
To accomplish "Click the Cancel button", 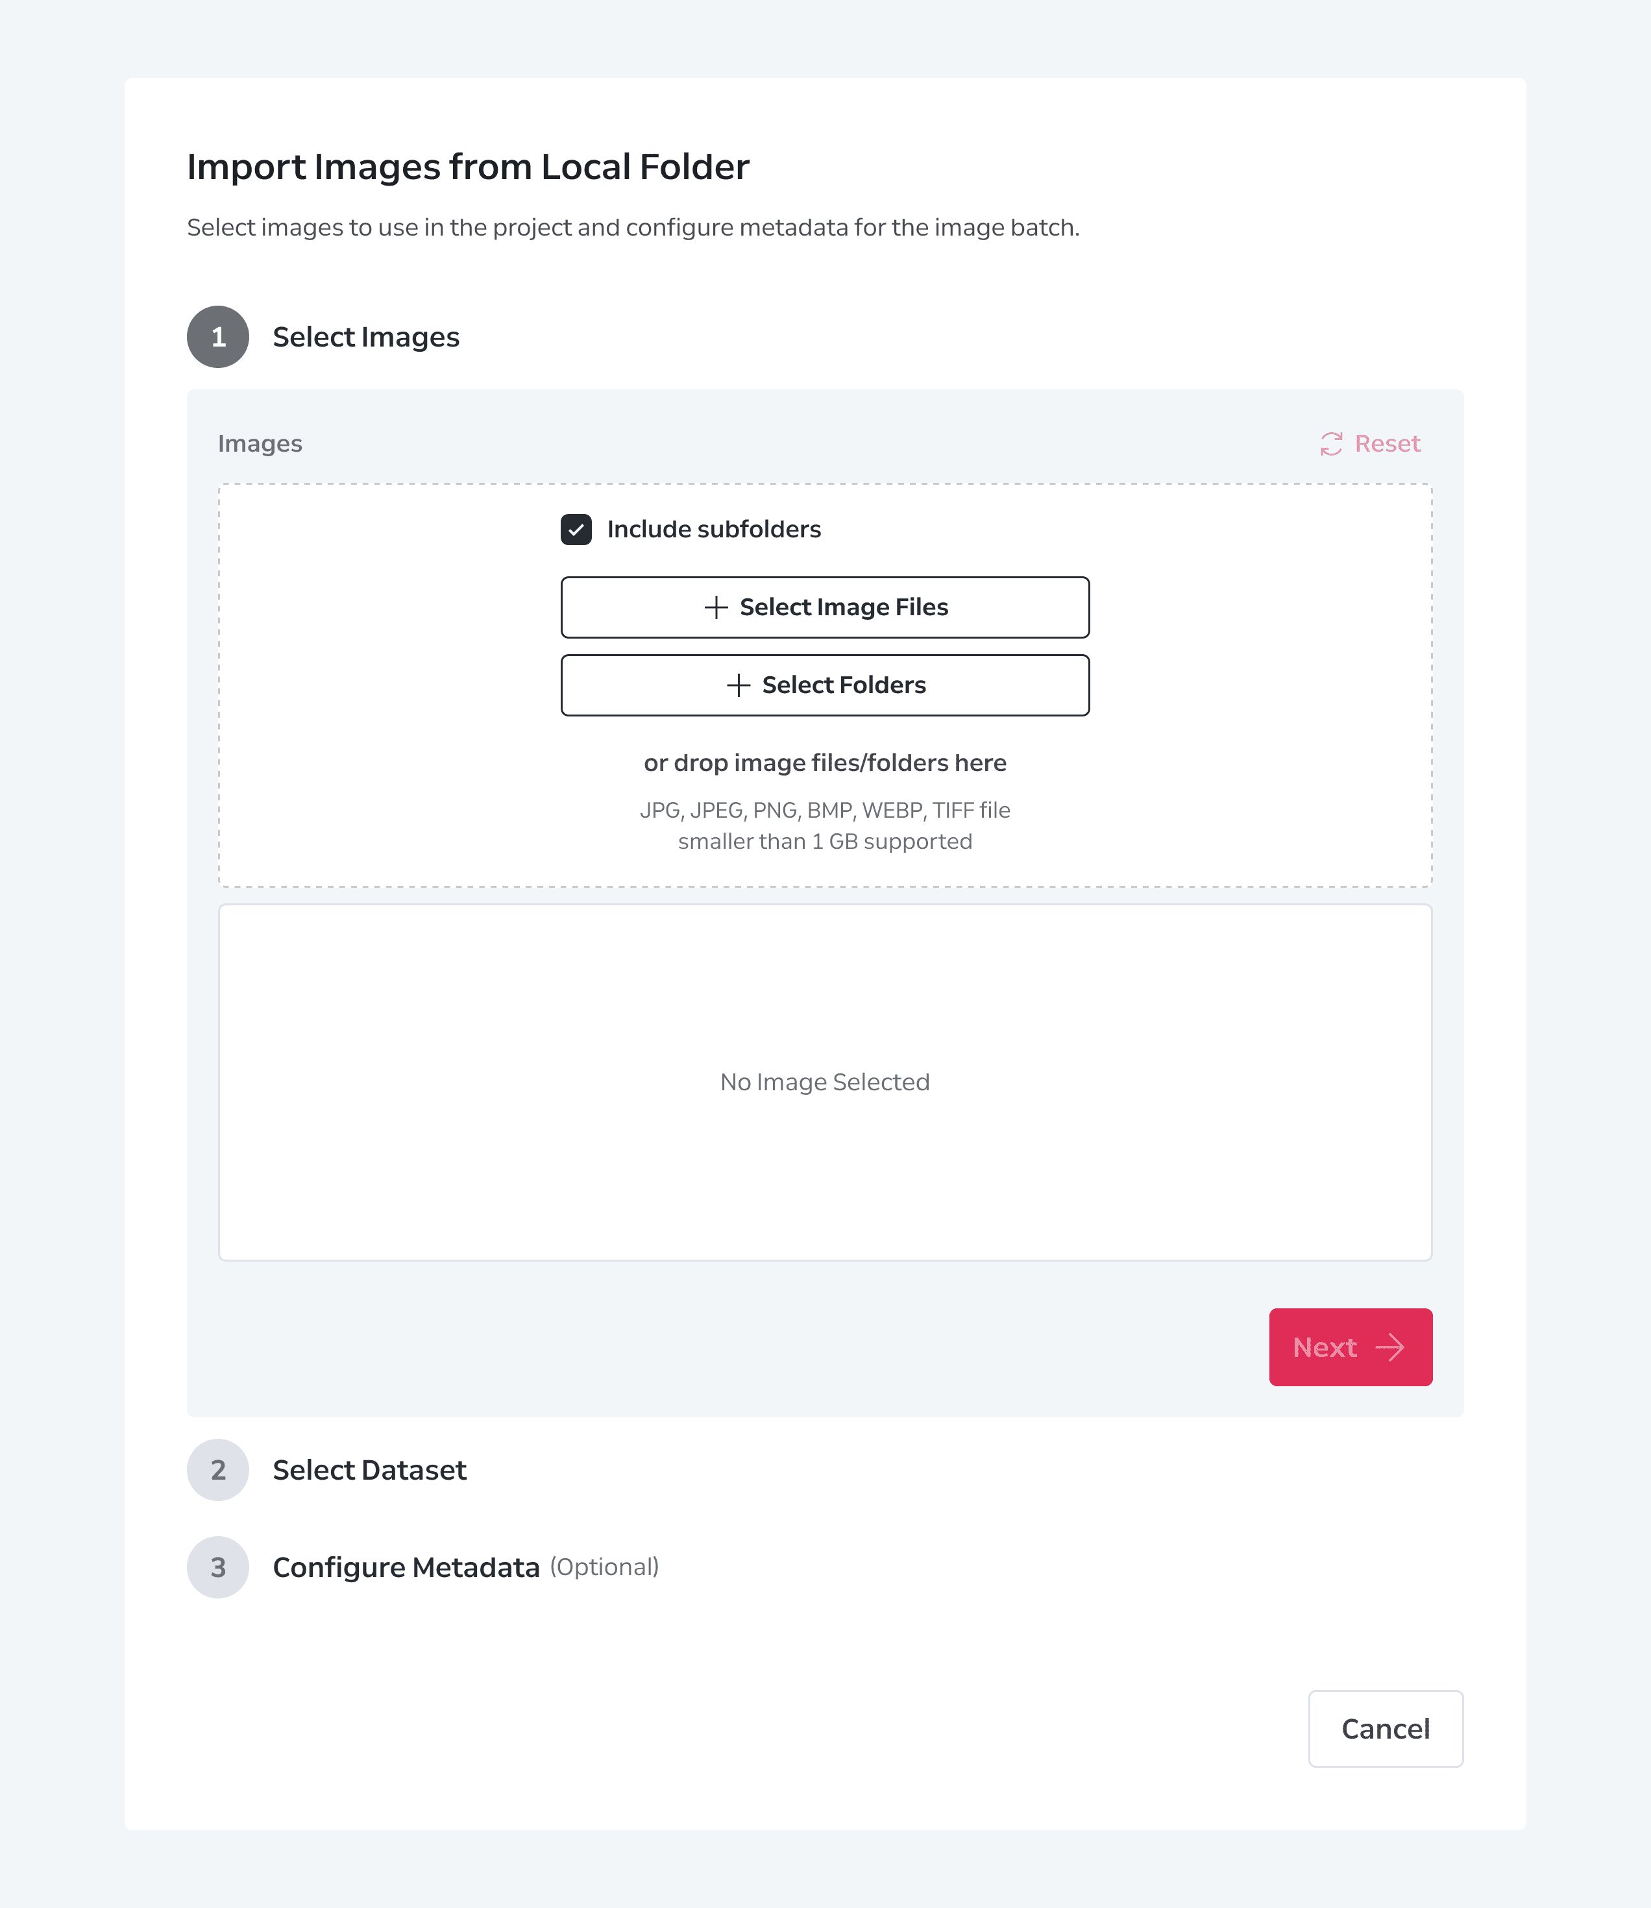I will (1386, 1728).
